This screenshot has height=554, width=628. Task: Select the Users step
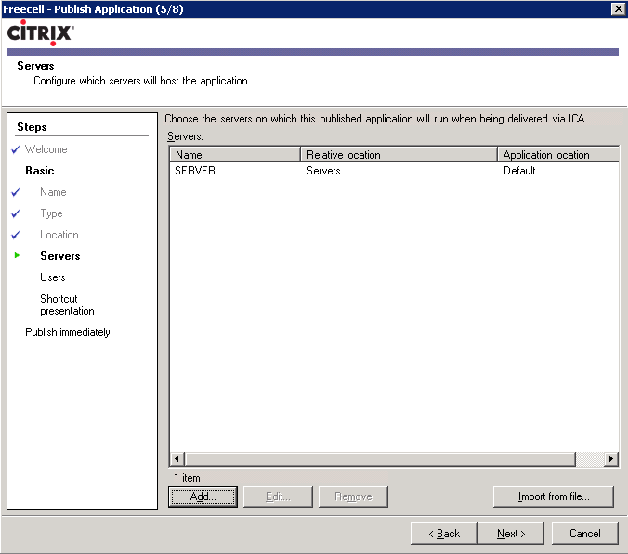52,277
